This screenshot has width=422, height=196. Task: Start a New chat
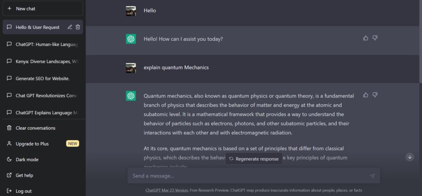click(x=43, y=9)
